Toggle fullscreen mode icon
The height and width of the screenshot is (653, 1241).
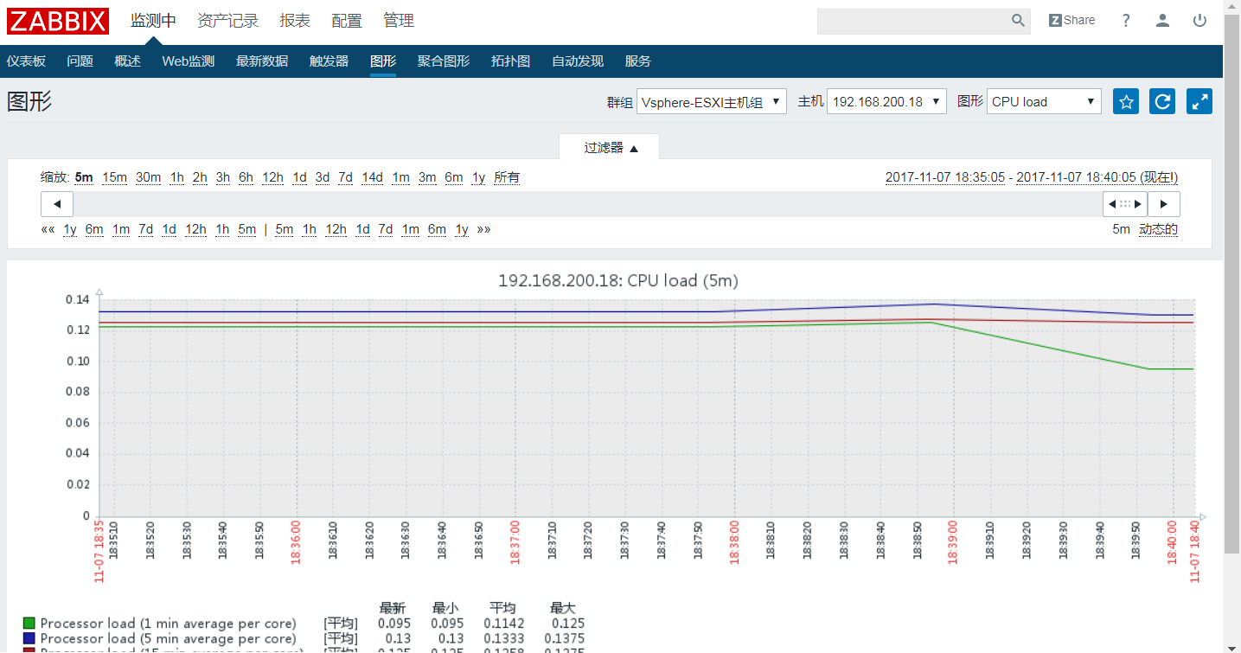tap(1199, 101)
